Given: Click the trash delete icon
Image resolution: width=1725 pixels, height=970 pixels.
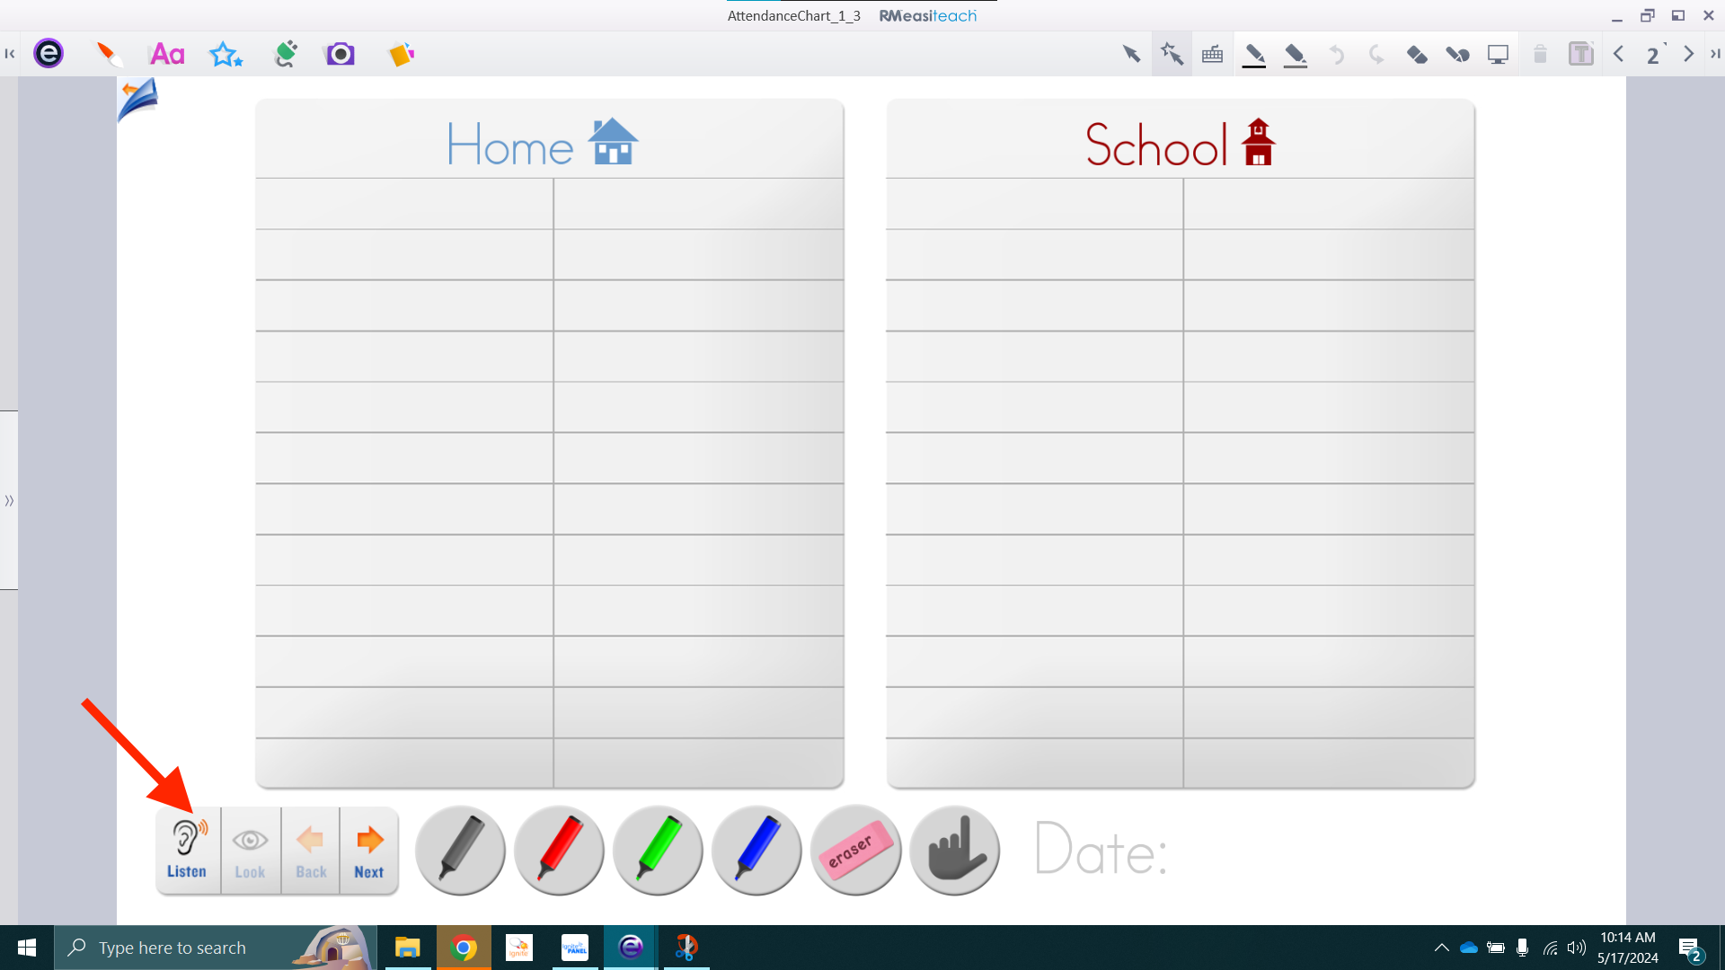Looking at the screenshot, I should (x=1540, y=54).
